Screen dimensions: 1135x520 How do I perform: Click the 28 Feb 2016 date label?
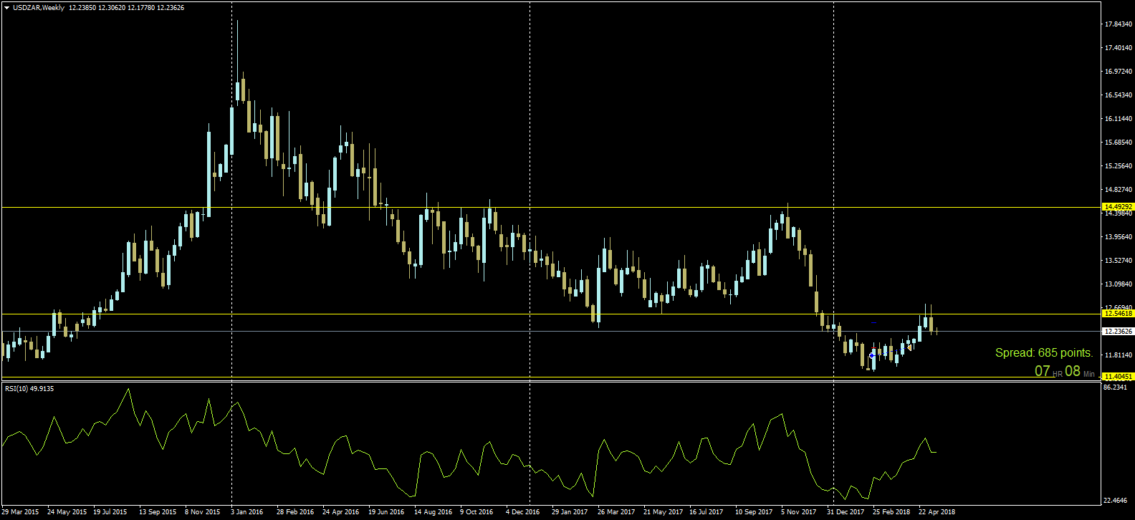pos(295,512)
